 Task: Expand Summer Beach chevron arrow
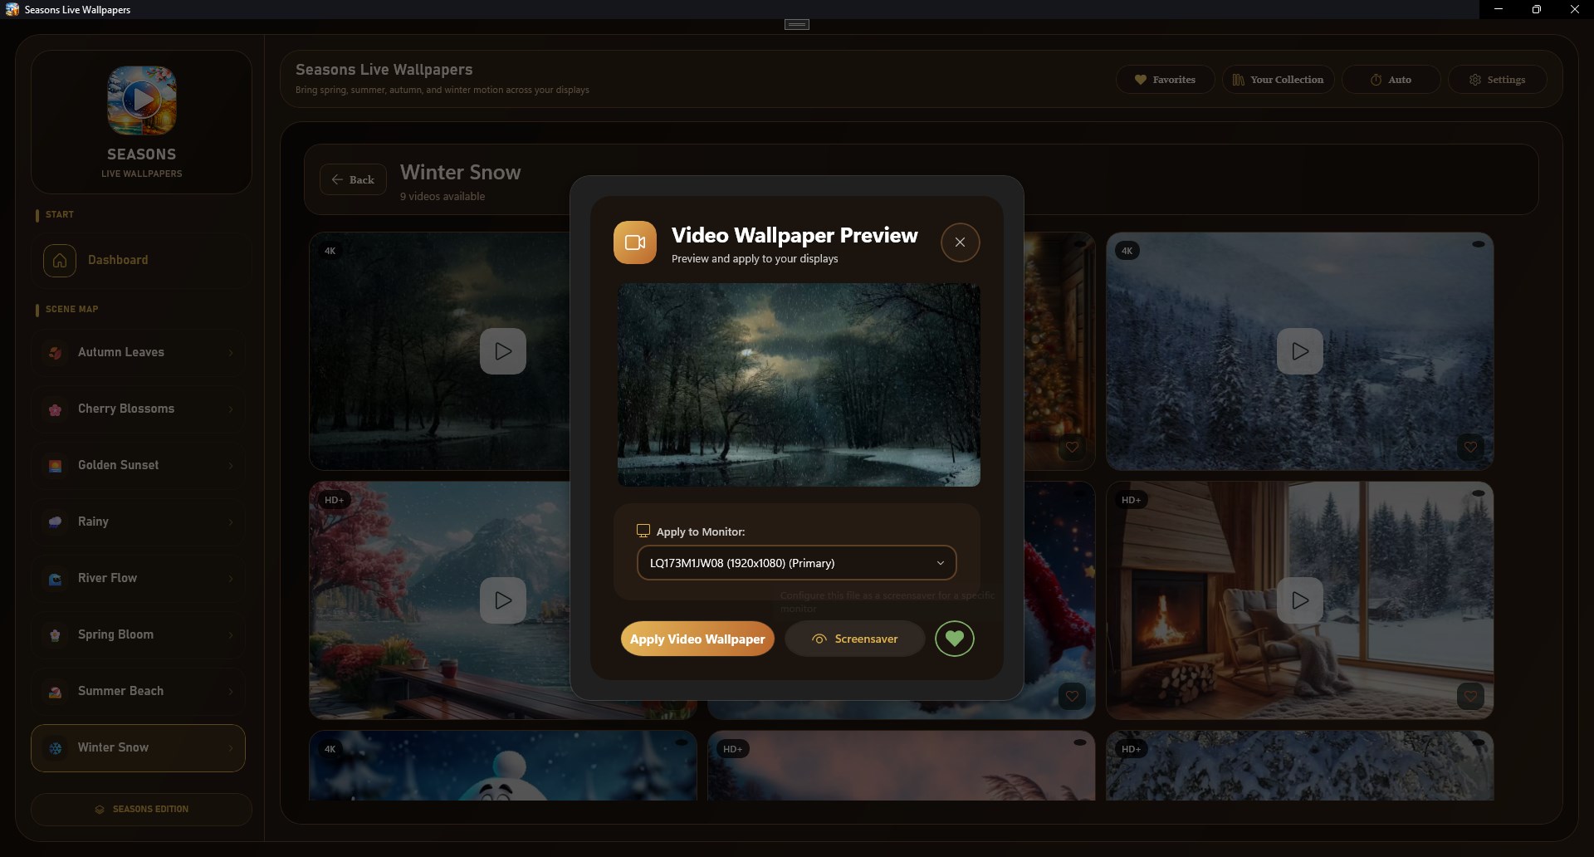(x=231, y=692)
